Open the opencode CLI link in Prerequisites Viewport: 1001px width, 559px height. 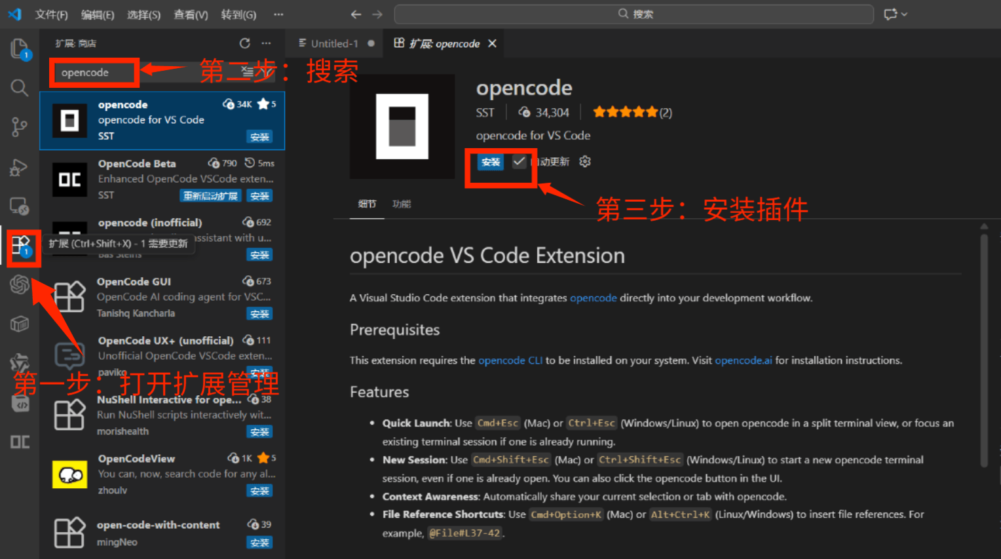tap(510, 360)
